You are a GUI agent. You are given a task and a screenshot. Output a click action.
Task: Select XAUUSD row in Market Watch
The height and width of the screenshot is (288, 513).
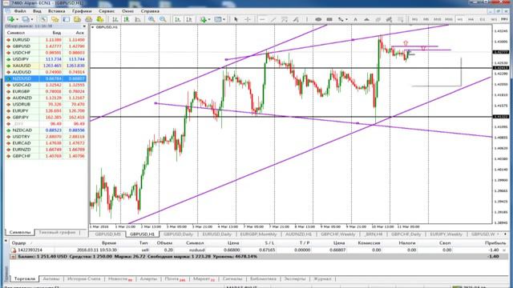tap(46, 66)
